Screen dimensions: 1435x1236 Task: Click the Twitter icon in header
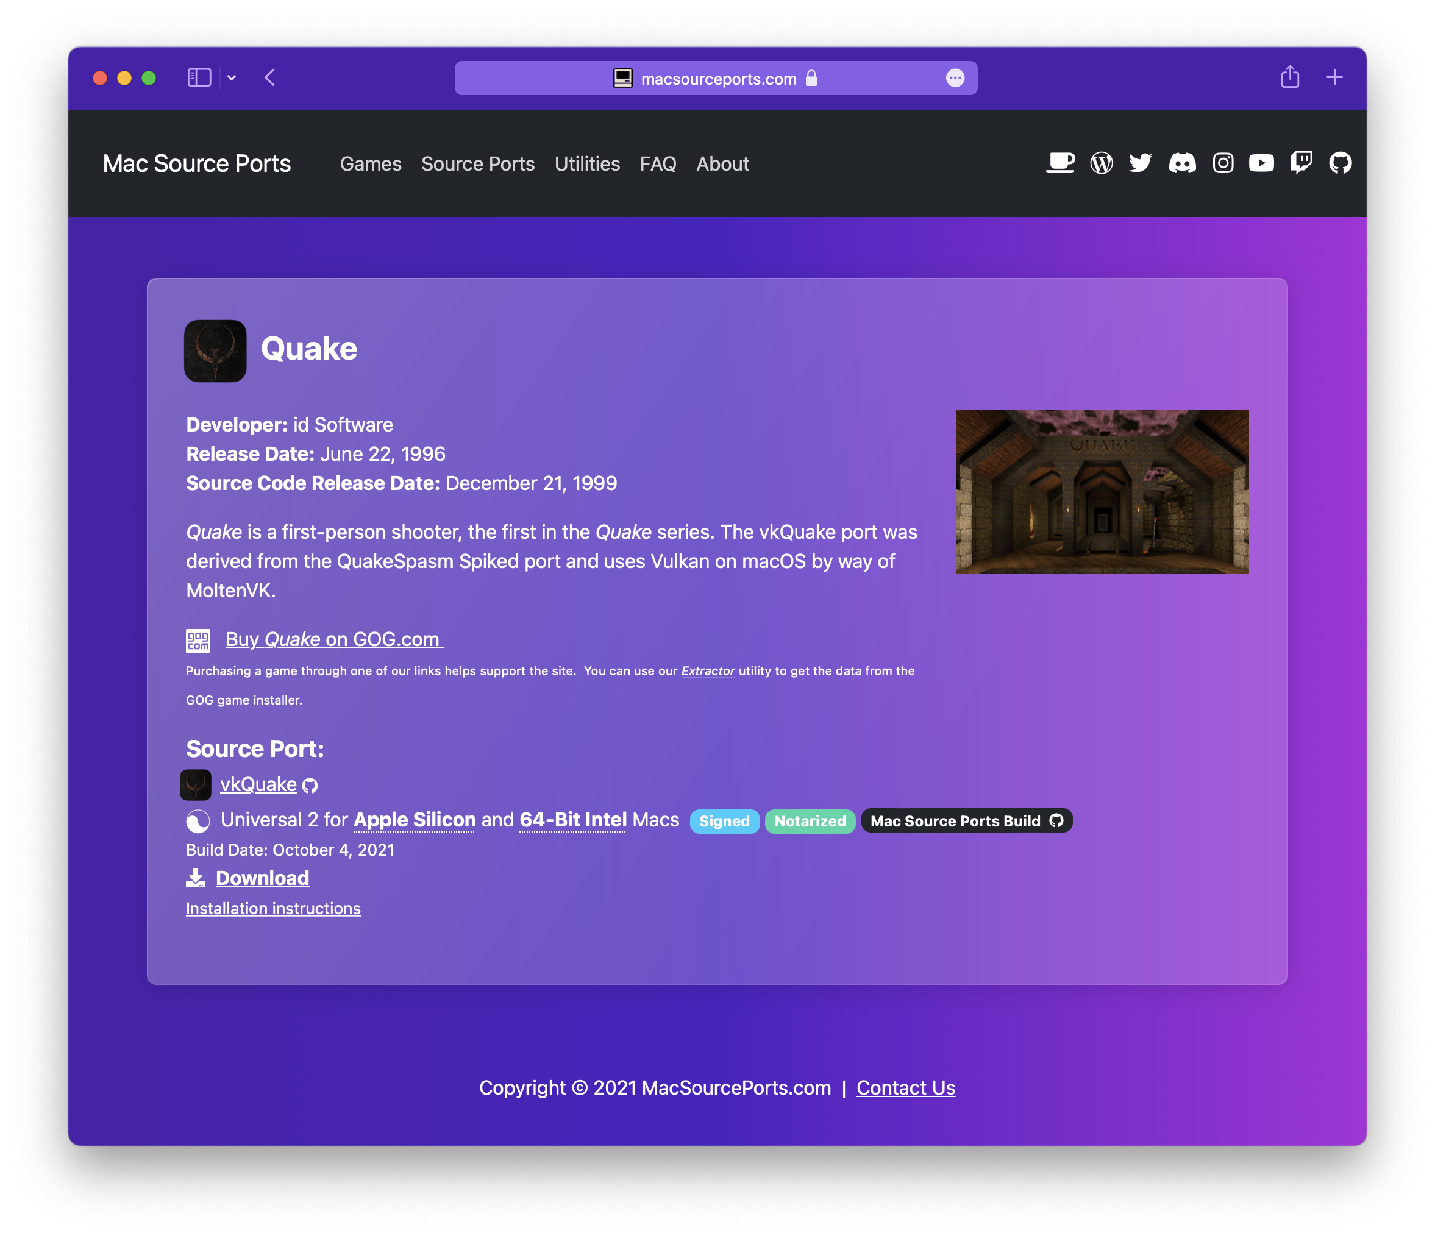coord(1141,163)
